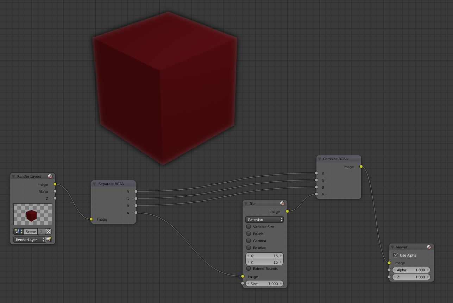Click the Blur node preview sphere icon
Image resolution: width=453 pixels, height=303 pixels.
282,203
